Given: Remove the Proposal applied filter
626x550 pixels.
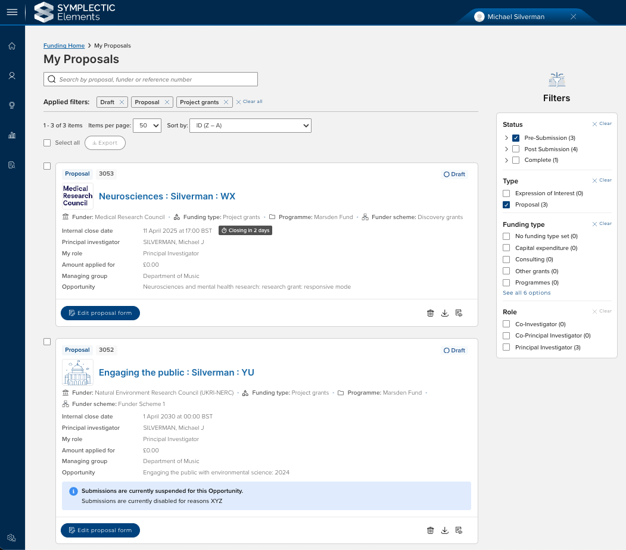Looking at the screenshot, I should coord(167,102).
